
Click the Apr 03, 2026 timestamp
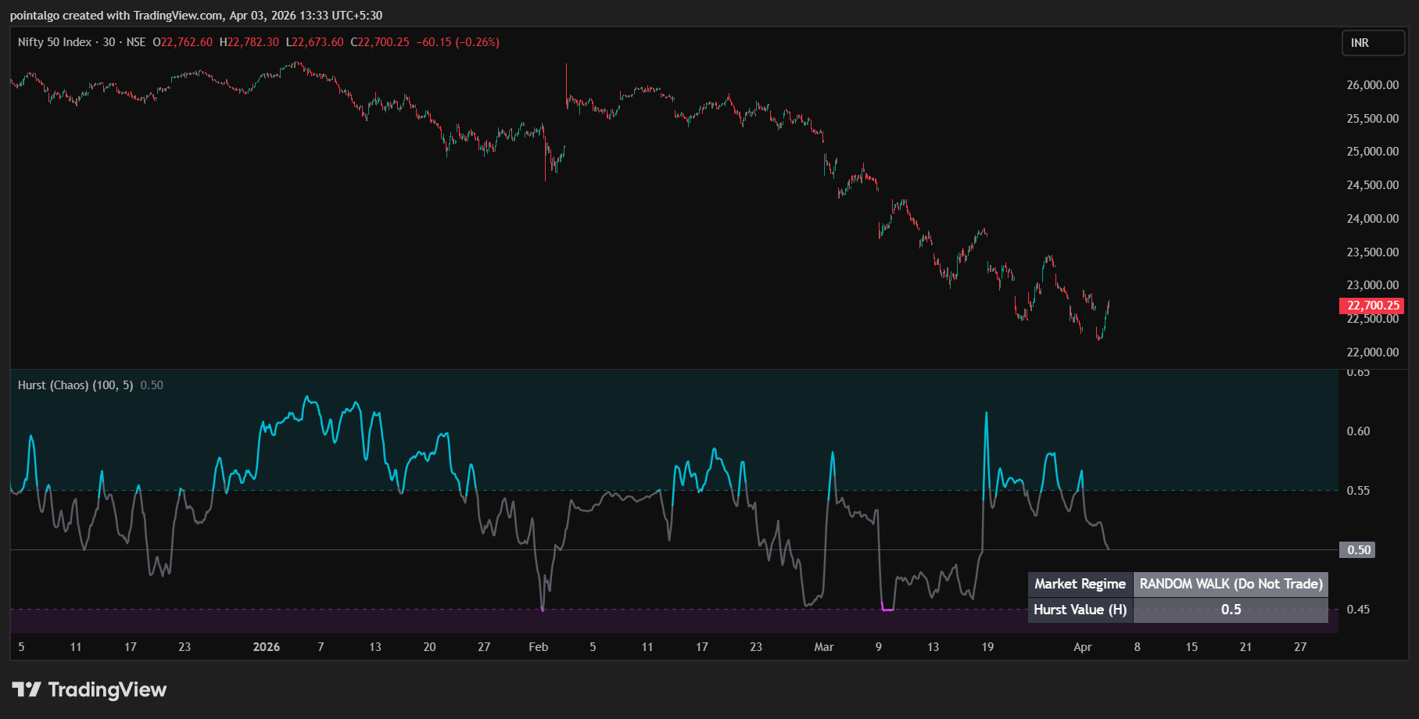pyautogui.click(x=308, y=15)
